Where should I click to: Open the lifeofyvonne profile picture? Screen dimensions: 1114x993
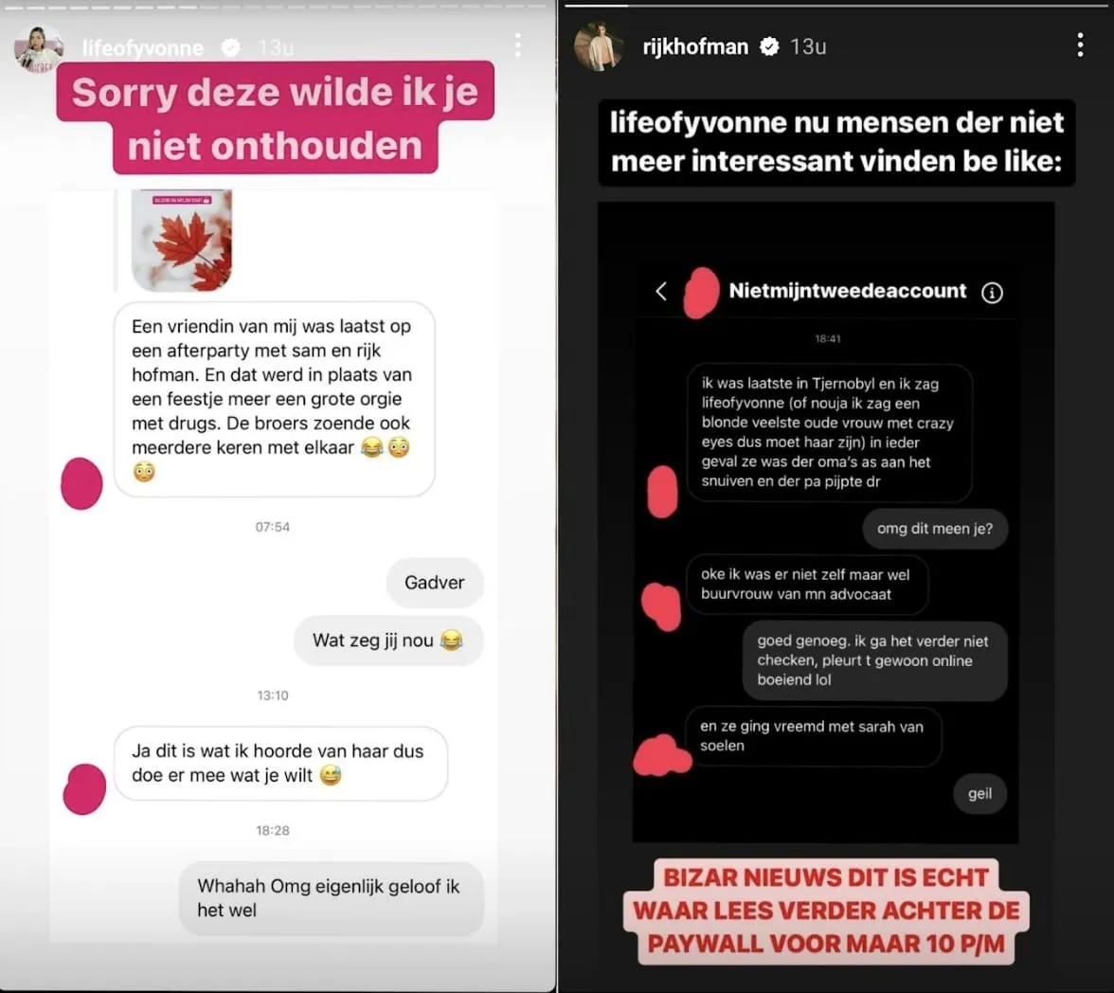[39, 48]
